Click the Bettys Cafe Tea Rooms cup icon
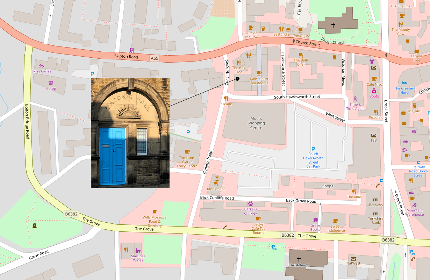Image resolution: width=430 pixels, height=280 pixels. tap(258, 219)
